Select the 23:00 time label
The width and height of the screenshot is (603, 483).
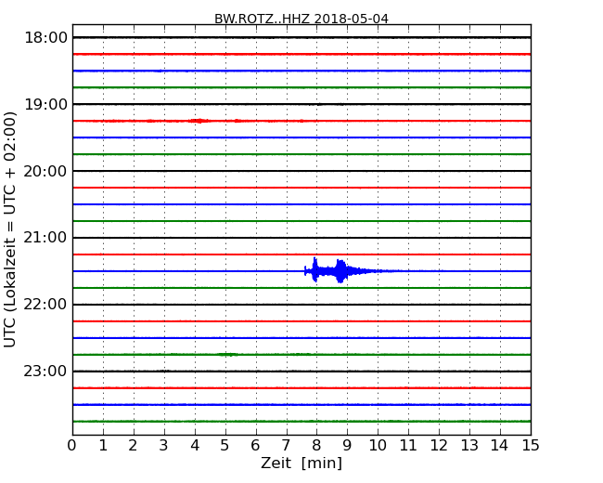click(x=45, y=371)
